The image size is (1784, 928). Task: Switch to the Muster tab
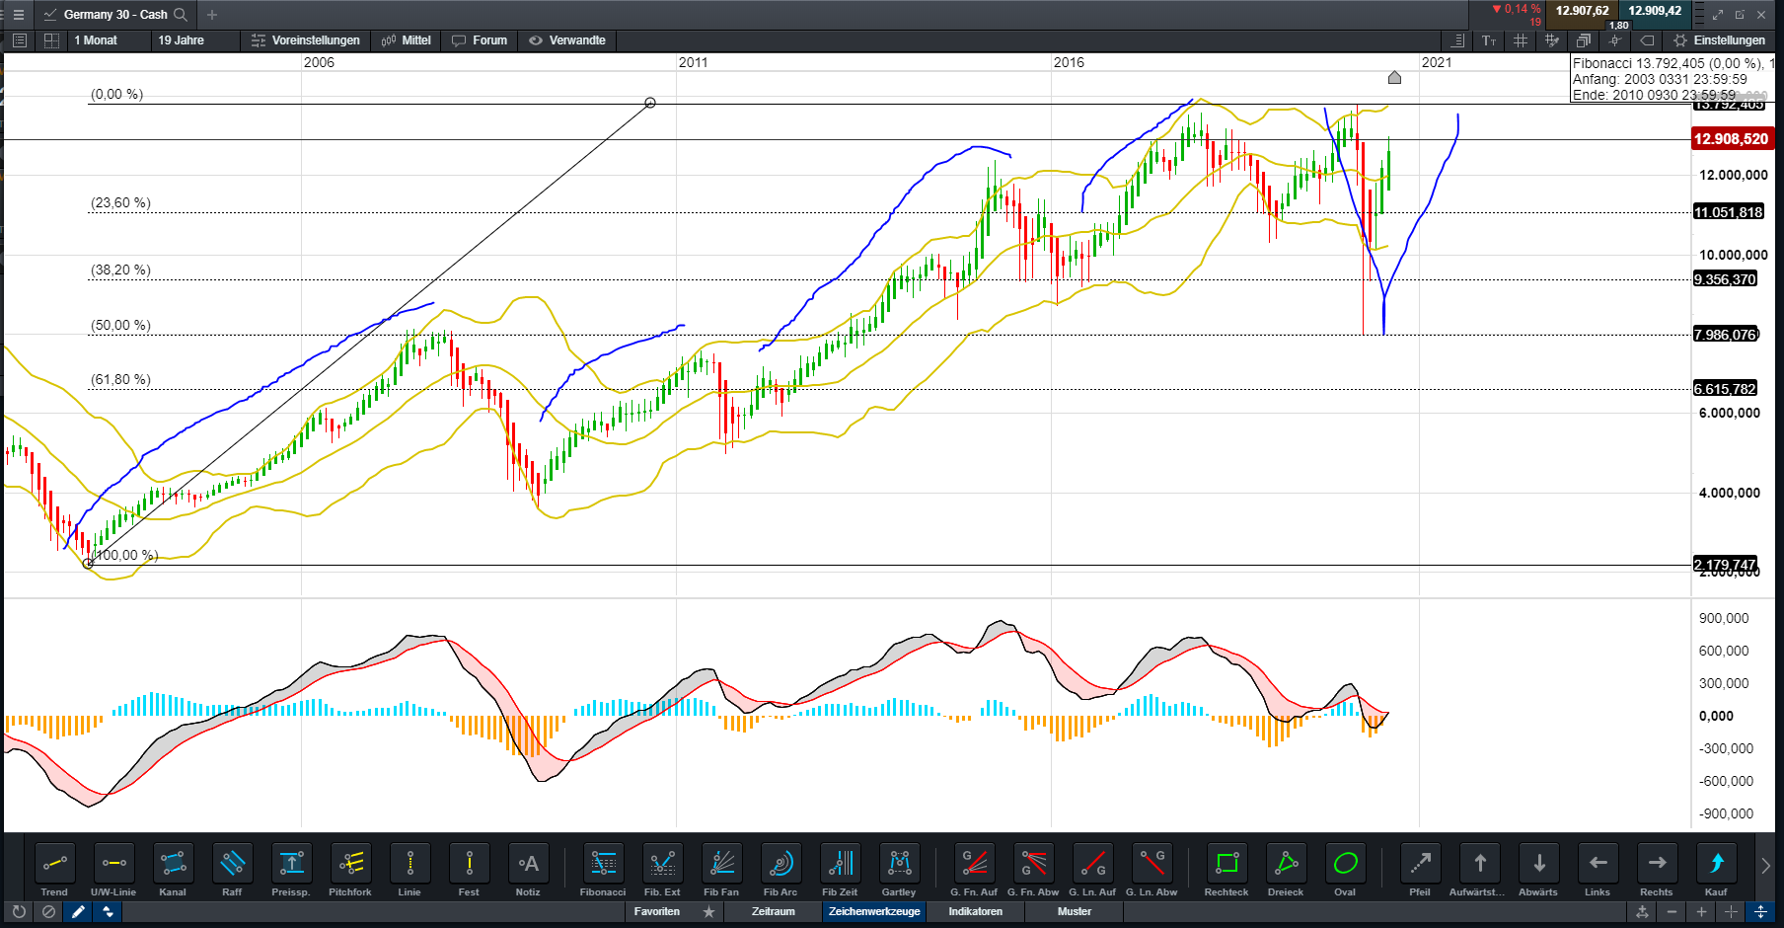click(x=1074, y=912)
